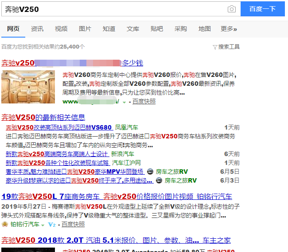This screenshot has height=252, width=288.
Task: Switch to the 文库 tab
Action: point(133,29)
